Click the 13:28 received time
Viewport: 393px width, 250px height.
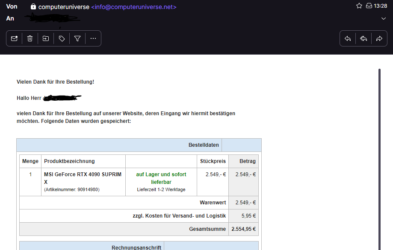pos(380,6)
